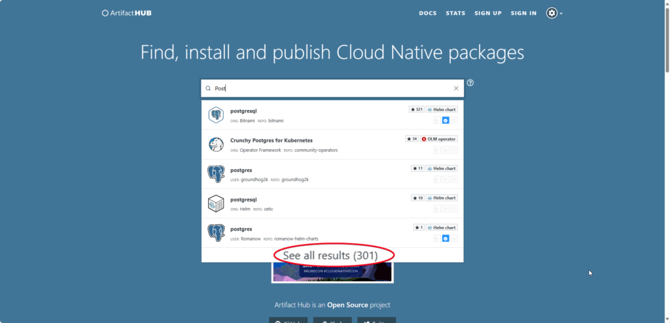Click the romanow-helm-charts repo name

pyautogui.click(x=296, y=239)
